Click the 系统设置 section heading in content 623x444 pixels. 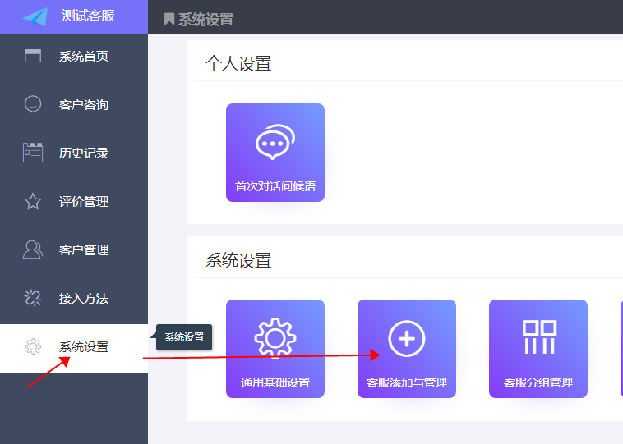pos(238,261)
